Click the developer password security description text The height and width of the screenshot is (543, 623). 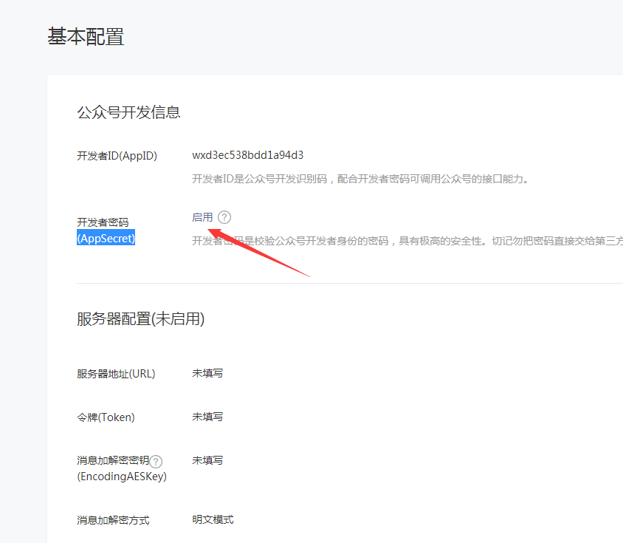tap(406, 241)
